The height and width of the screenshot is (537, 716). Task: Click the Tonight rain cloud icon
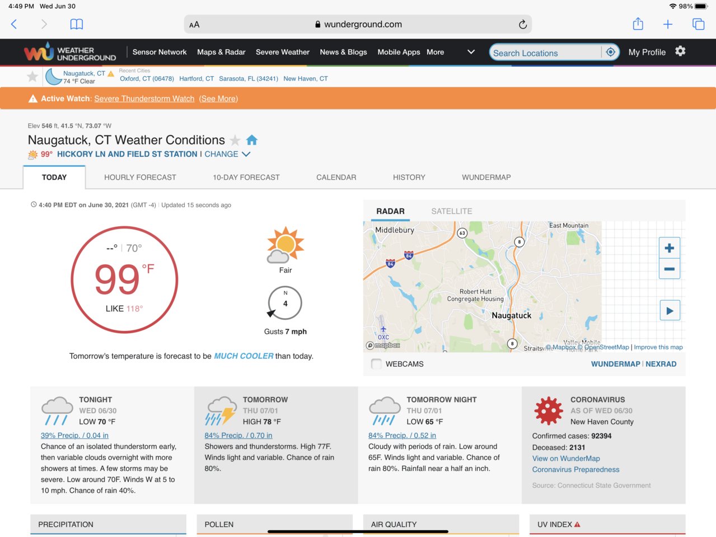[57, 411]
